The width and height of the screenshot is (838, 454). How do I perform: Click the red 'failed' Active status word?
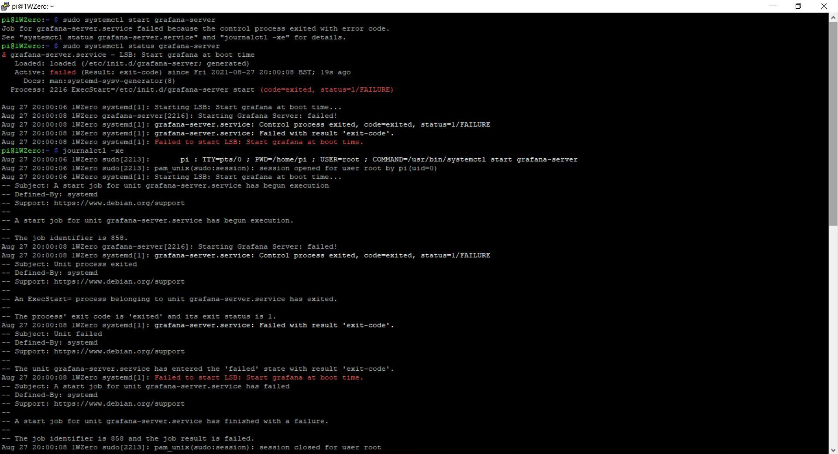click(x=62, y=72)
